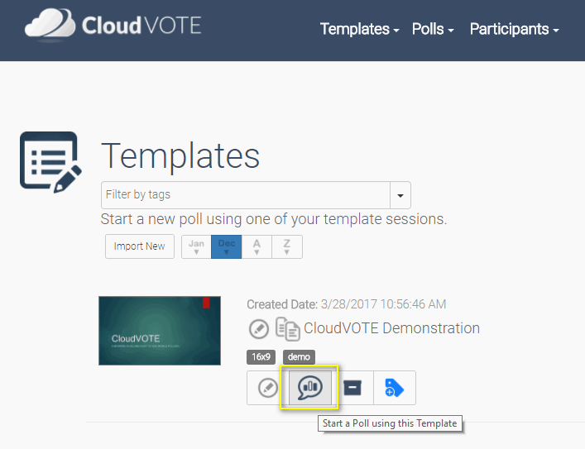Click the copy icon next to CloudVOTE Demonstration
This screenshot has width=585, height=449.
coord(287,329)
